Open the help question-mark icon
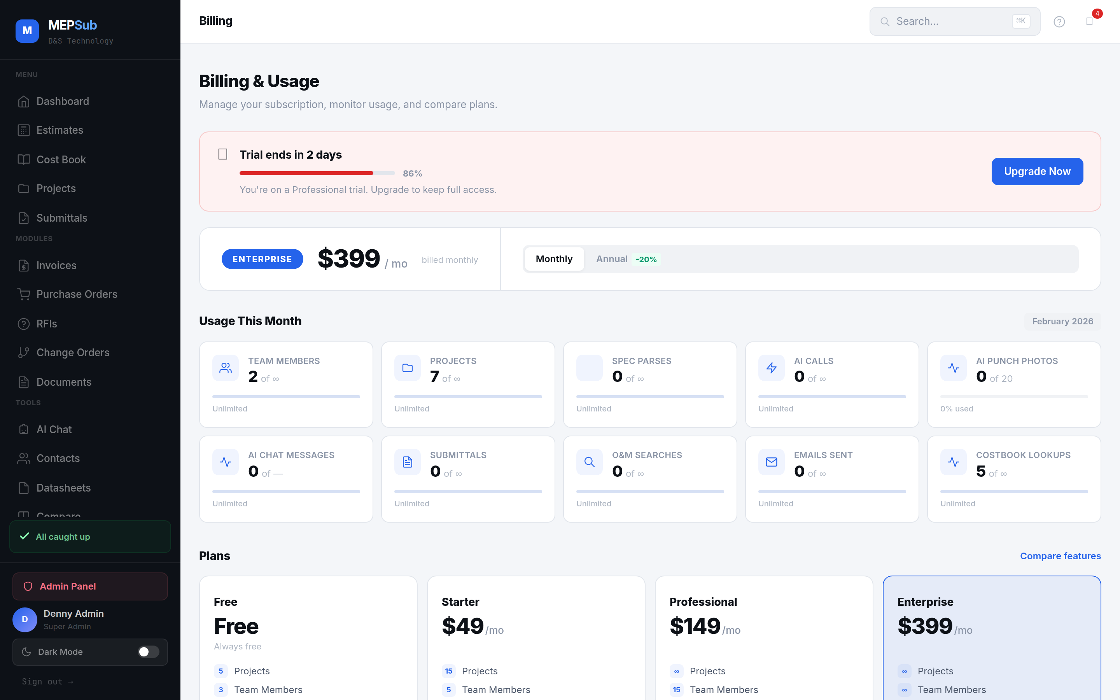1120x700 pixels. [x=1059, y=21]
